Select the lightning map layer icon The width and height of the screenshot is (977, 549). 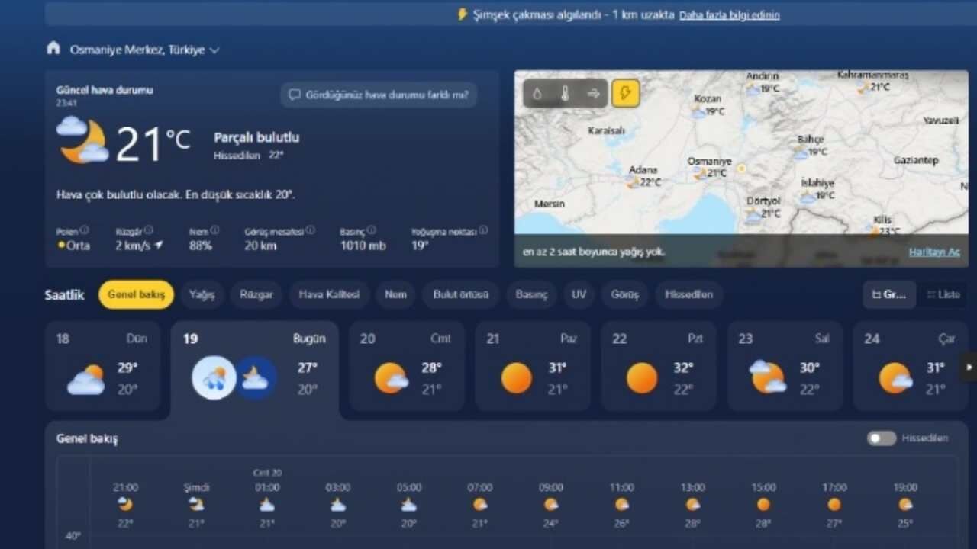pos(625,93)
